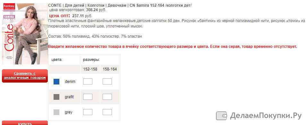The image size is (306, 125).
Task: Click denim quantity field for size 152-158
Action: coord(88,82)
